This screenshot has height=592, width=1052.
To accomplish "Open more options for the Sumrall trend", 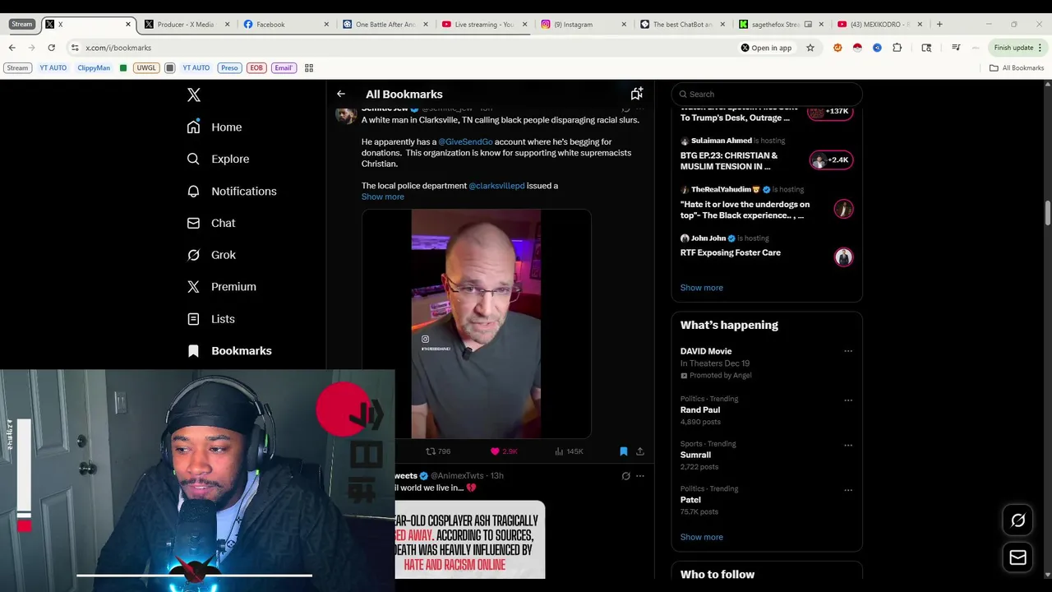I will [848, 446].
